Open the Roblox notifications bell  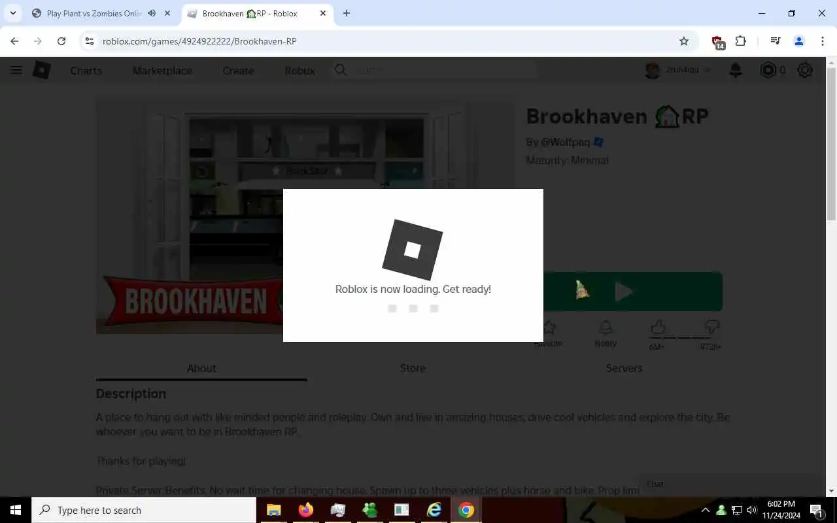(x=736, y=70)
